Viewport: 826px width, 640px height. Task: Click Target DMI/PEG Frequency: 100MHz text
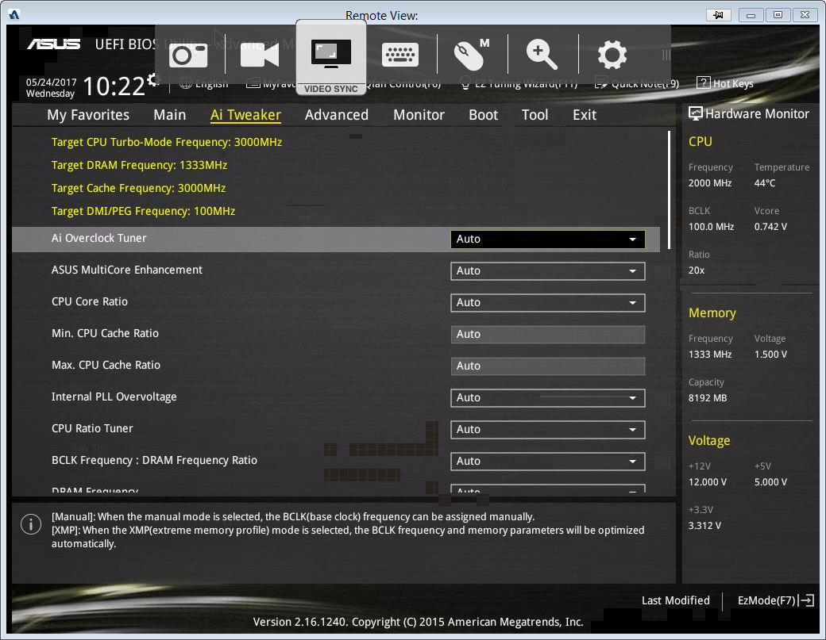[x=143, y=211]
